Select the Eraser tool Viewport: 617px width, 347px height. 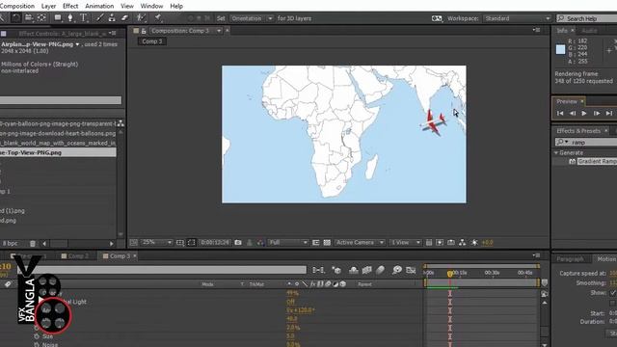coord(124,17)
